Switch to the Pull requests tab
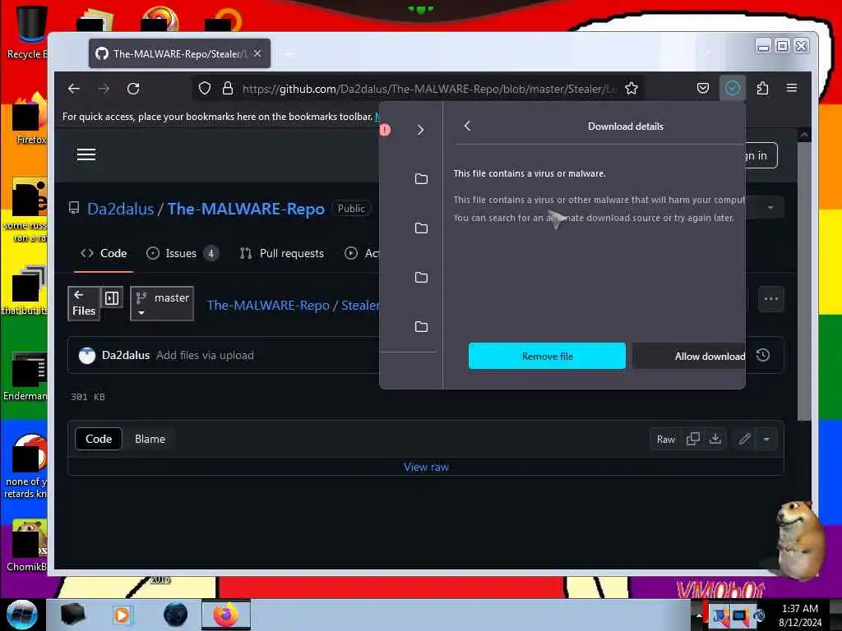The width and height of the screenshot is (842, 631). [x=282, y=253]
